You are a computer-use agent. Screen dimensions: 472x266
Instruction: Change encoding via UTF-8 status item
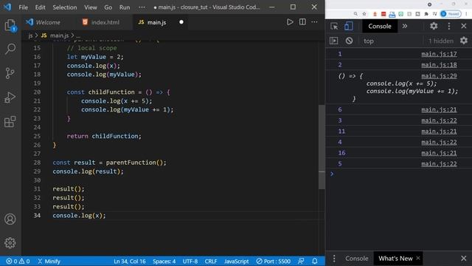pyautogui.click(x=190, y=261)
